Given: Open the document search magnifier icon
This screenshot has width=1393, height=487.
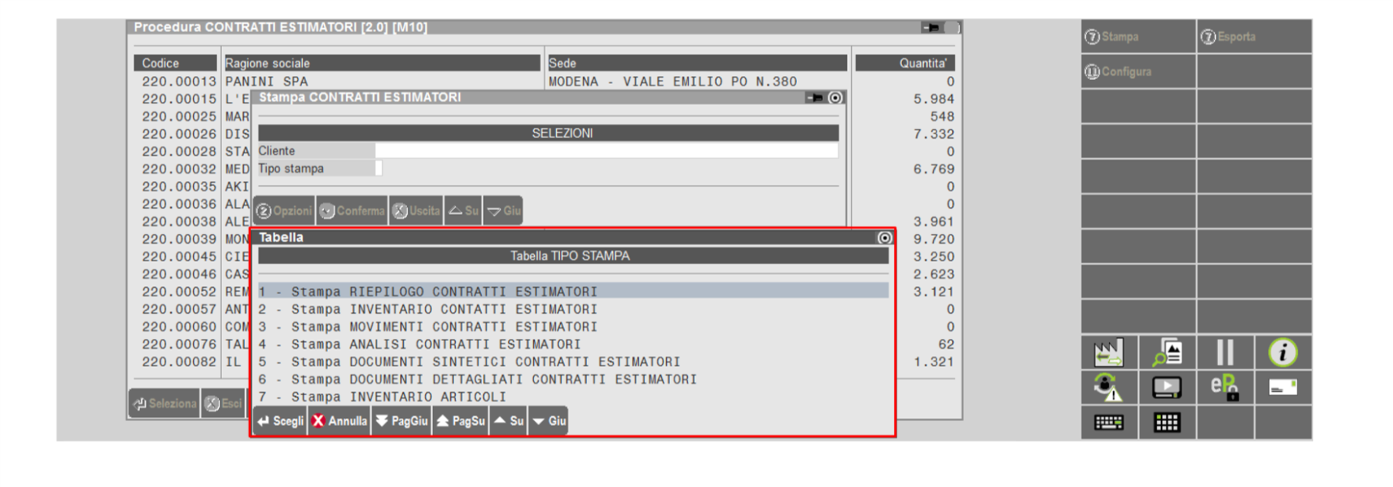Looking at the screenshot, I should [1166, 354].
